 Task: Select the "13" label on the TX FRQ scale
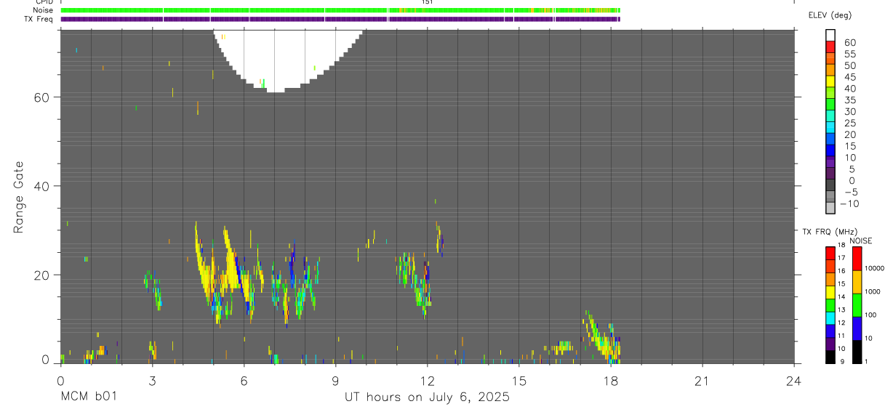click(841, 310)
